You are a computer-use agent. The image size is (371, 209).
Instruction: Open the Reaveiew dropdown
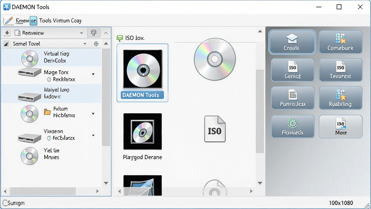coord(82,33)
